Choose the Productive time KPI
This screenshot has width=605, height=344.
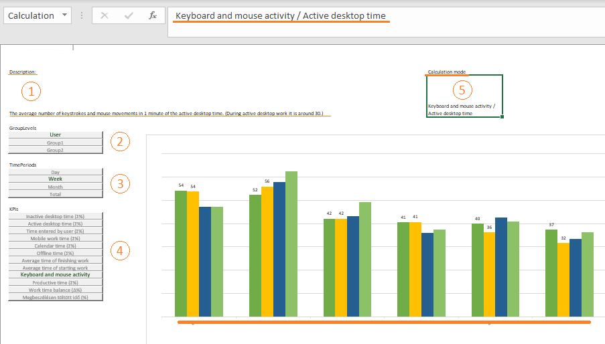click(56, 282)
